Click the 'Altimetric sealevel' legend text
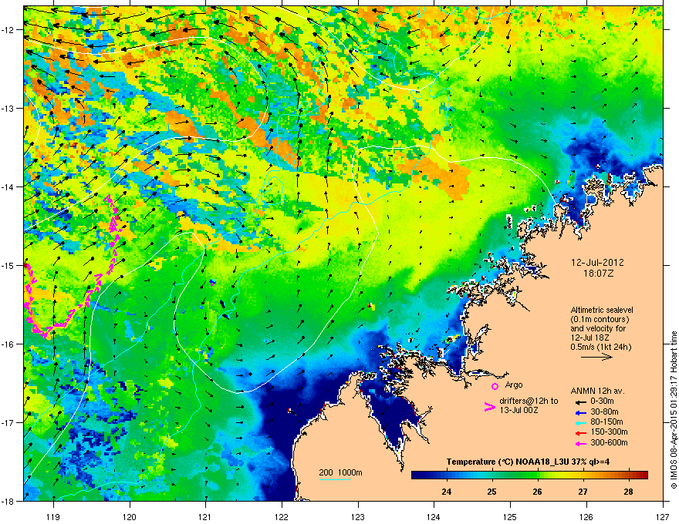Image resolution: width=679 pixels, height=524 pixels. point(602,310)
